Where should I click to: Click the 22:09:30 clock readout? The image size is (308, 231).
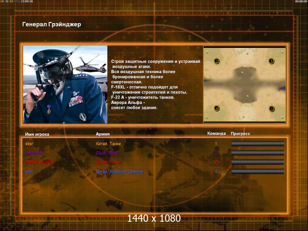click(27, 2)
